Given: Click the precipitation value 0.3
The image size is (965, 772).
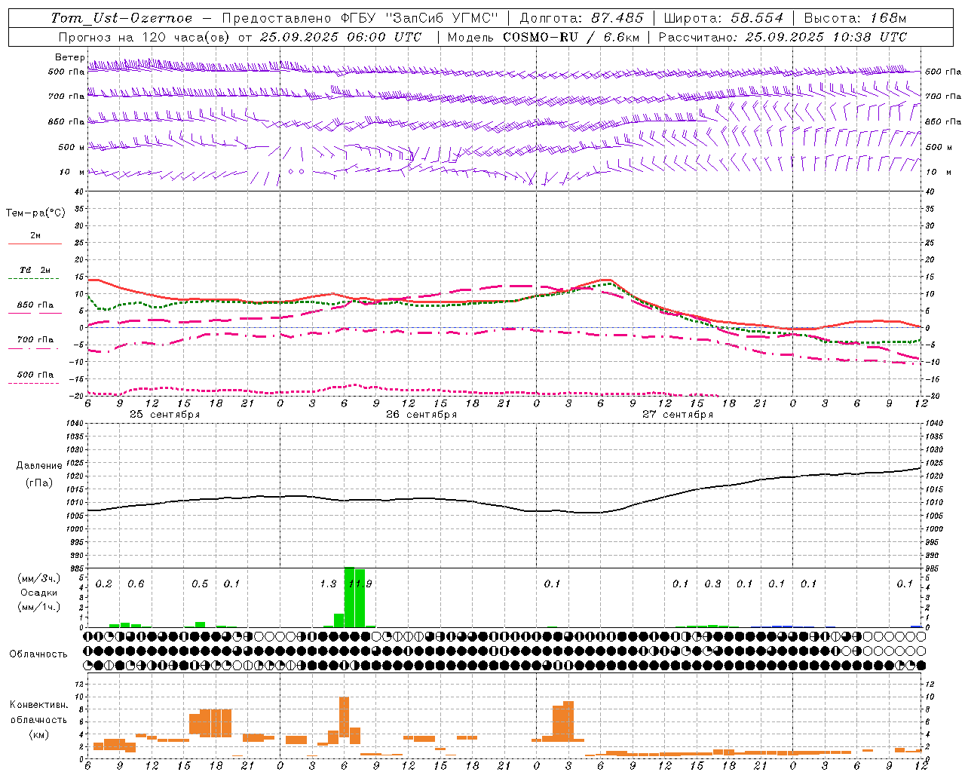Looking at the screenshot, I should (x=712, y=584).
